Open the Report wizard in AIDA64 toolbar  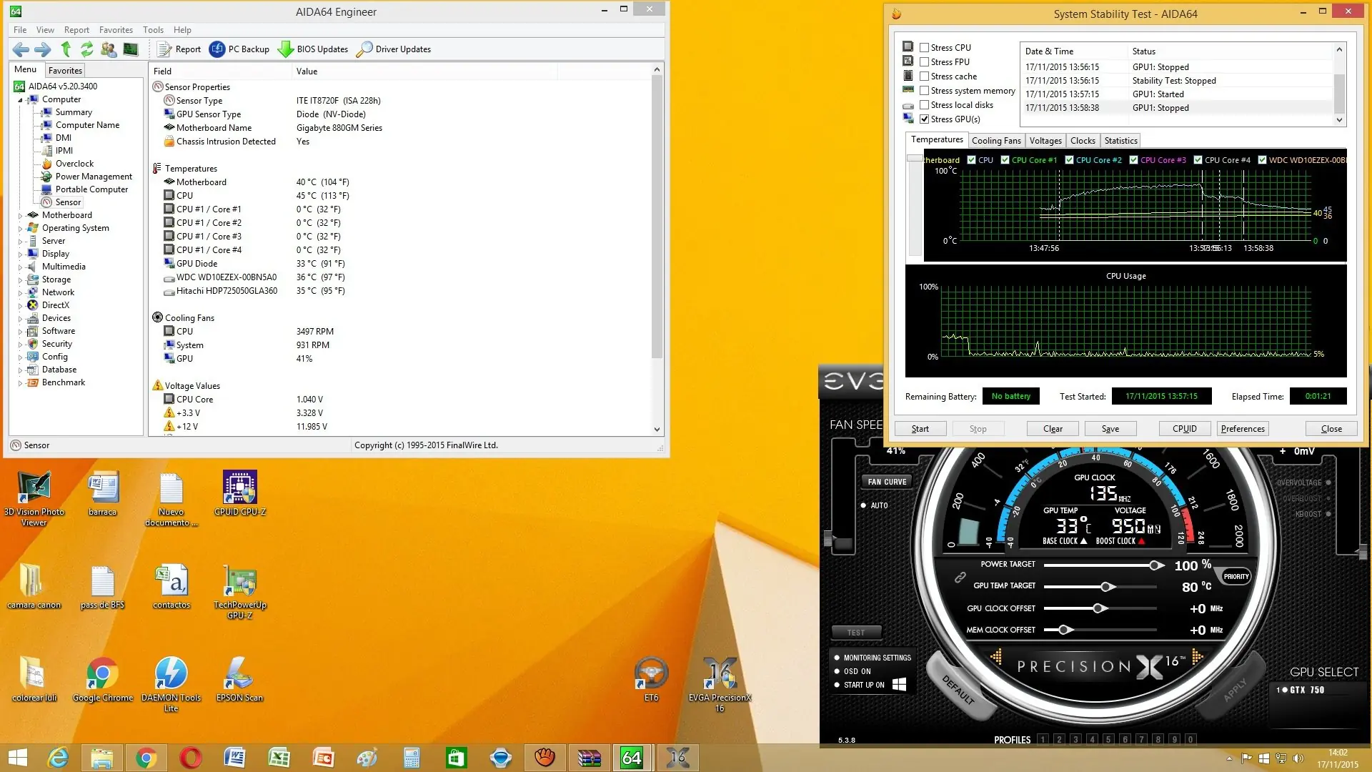click(x=179, y=49)
